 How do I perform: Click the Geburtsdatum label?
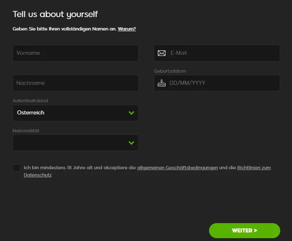tap(170, 71)
